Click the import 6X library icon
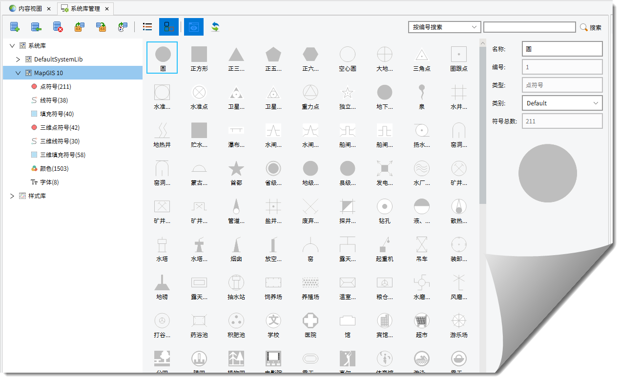 (x=80, y=27)
